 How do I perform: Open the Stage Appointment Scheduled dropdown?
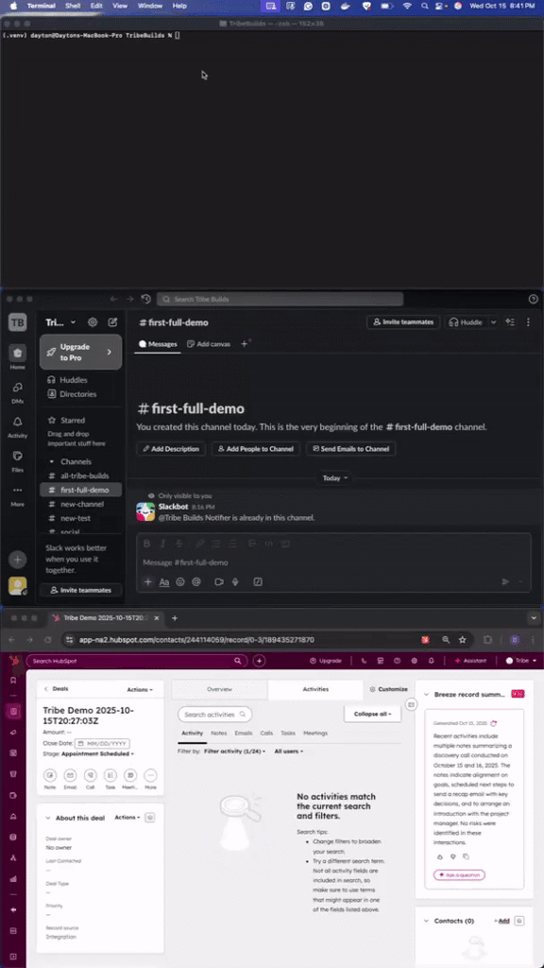point(97,753)
